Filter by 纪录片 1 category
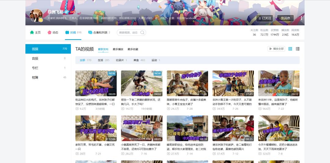The height and width of the screenshot is (163, 330). pyautogui.click(x=121, y=60)
